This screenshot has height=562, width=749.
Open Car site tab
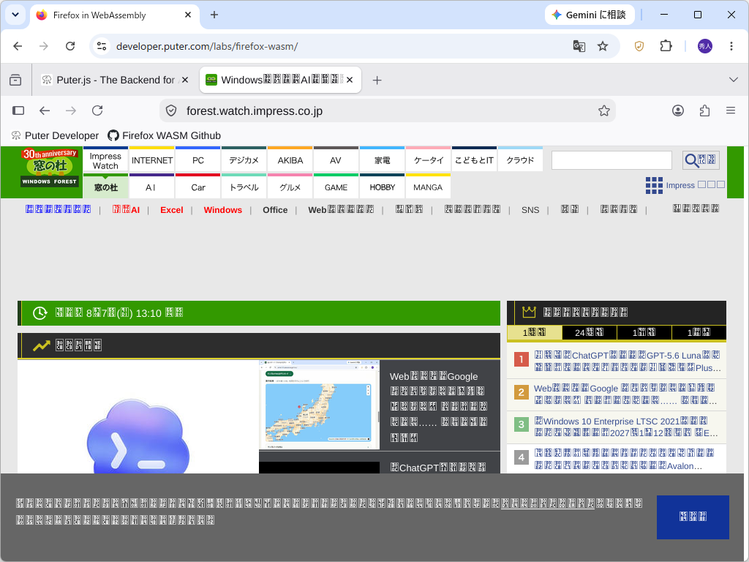pos(197,187)
